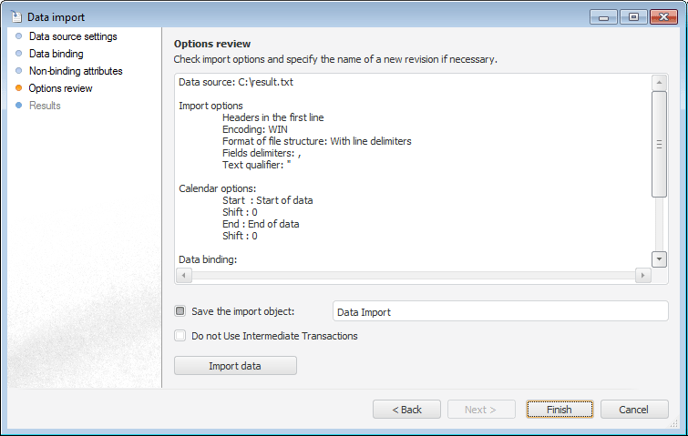This screenshot has width=688, height=436.
Task: Click the Results step bullet icon
Action: (x=18, y=106)
